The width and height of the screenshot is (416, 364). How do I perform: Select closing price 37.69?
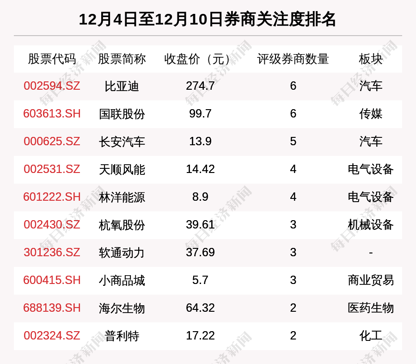(200, 253)
